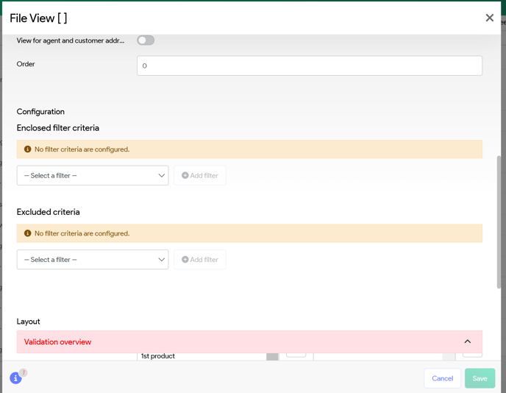Click plus icon on Excluded Add filter button
Image resolution: width=506 pixels, height=393 pixels.
click(185, 260)
